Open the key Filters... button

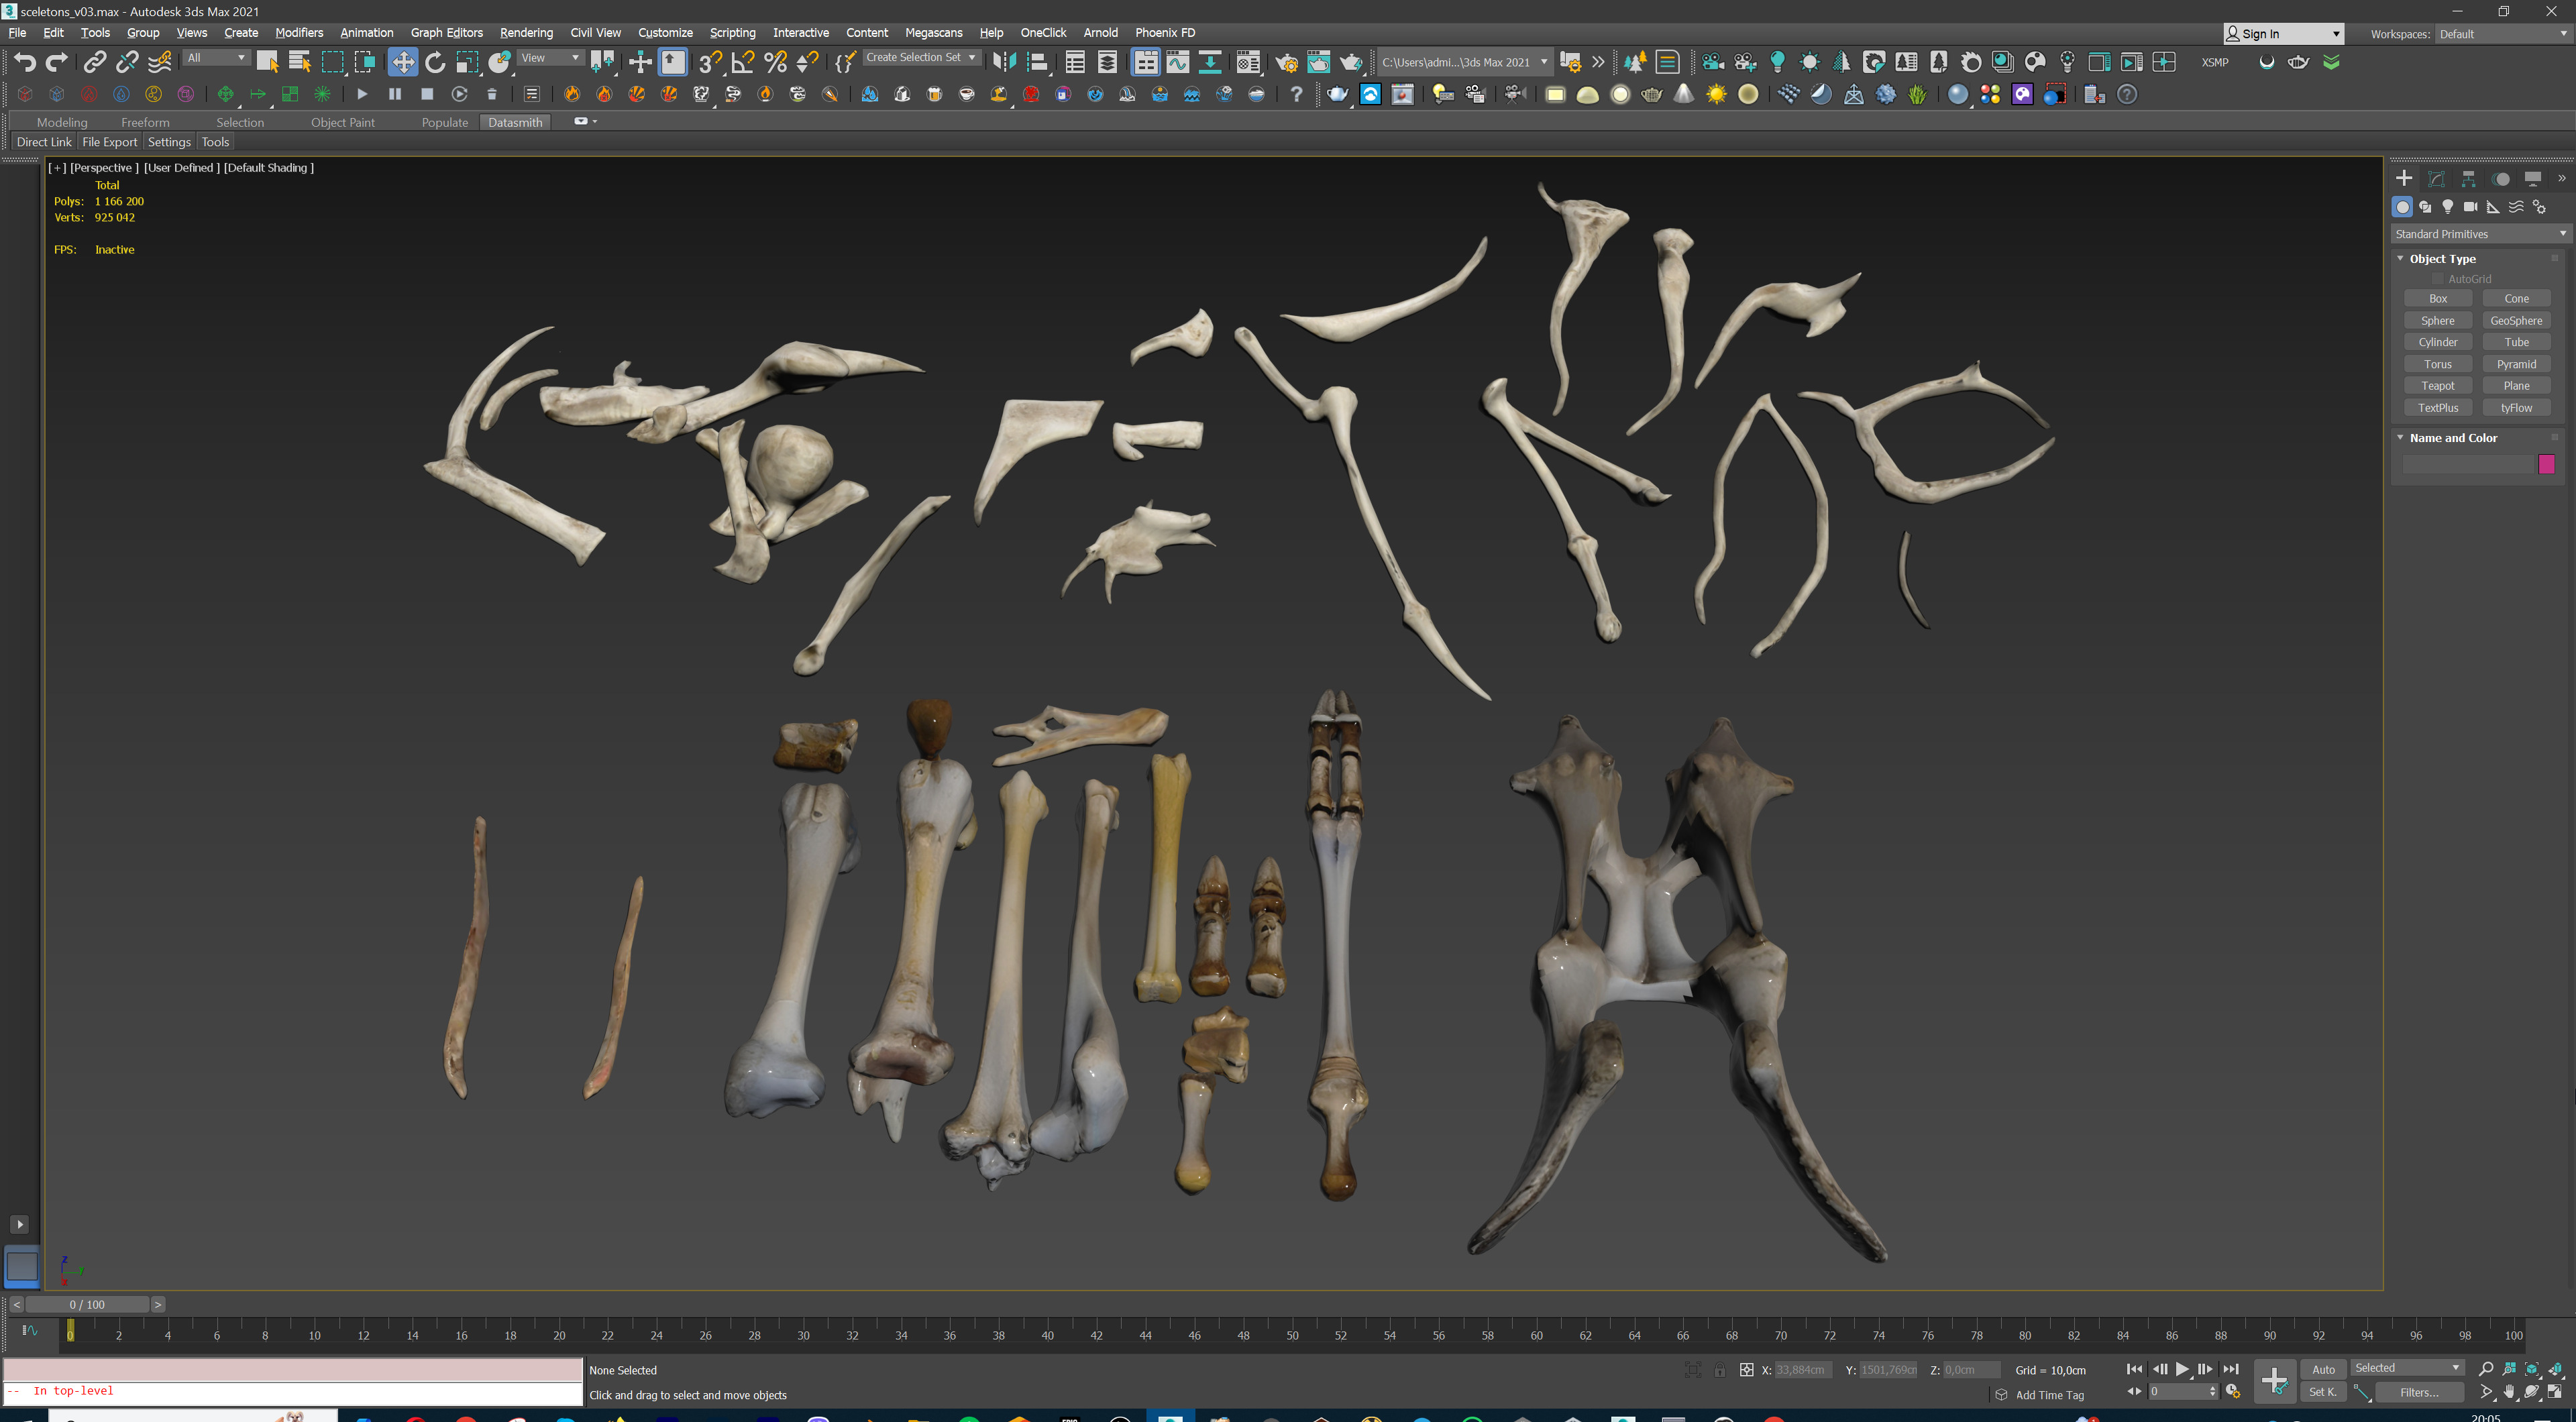pyautogui.click(x=2419, y=1392)
